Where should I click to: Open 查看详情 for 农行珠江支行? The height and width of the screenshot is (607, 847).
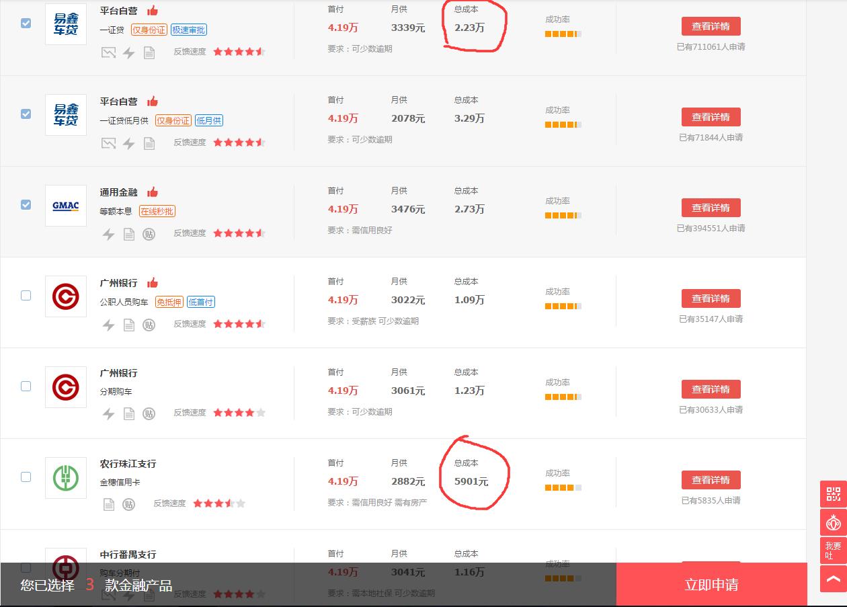pos(711,480)
